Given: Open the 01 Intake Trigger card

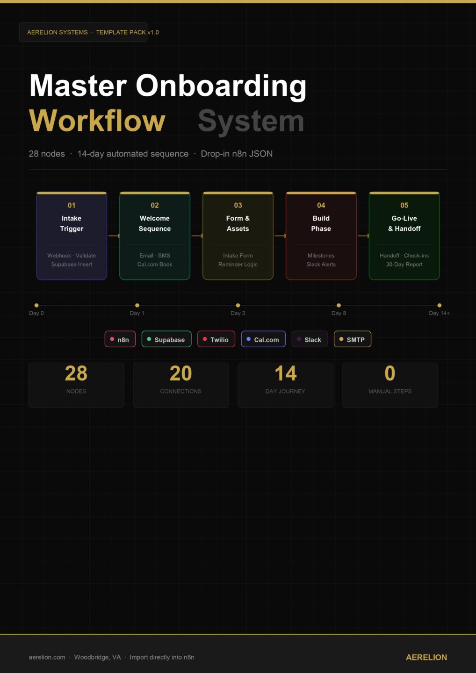Looking at the screenshot, I should tap(72, 236).
